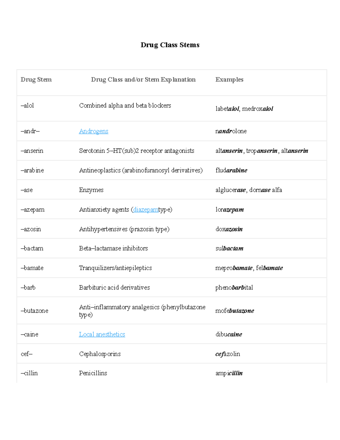Select the phenobarbital example
The image size is (340, 440).
coord(234,288)
